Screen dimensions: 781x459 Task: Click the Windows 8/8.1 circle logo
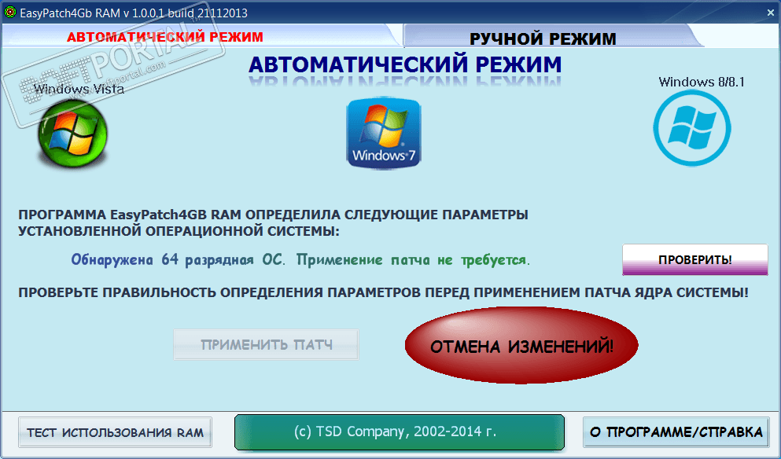pos(692,128)
